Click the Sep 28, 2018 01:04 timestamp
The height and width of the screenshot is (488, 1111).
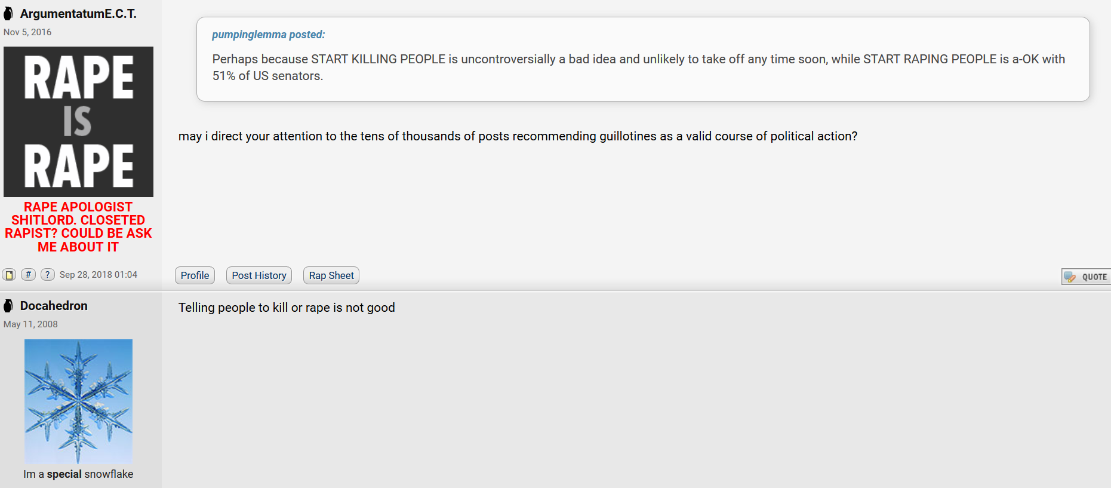tap(99, 275)
